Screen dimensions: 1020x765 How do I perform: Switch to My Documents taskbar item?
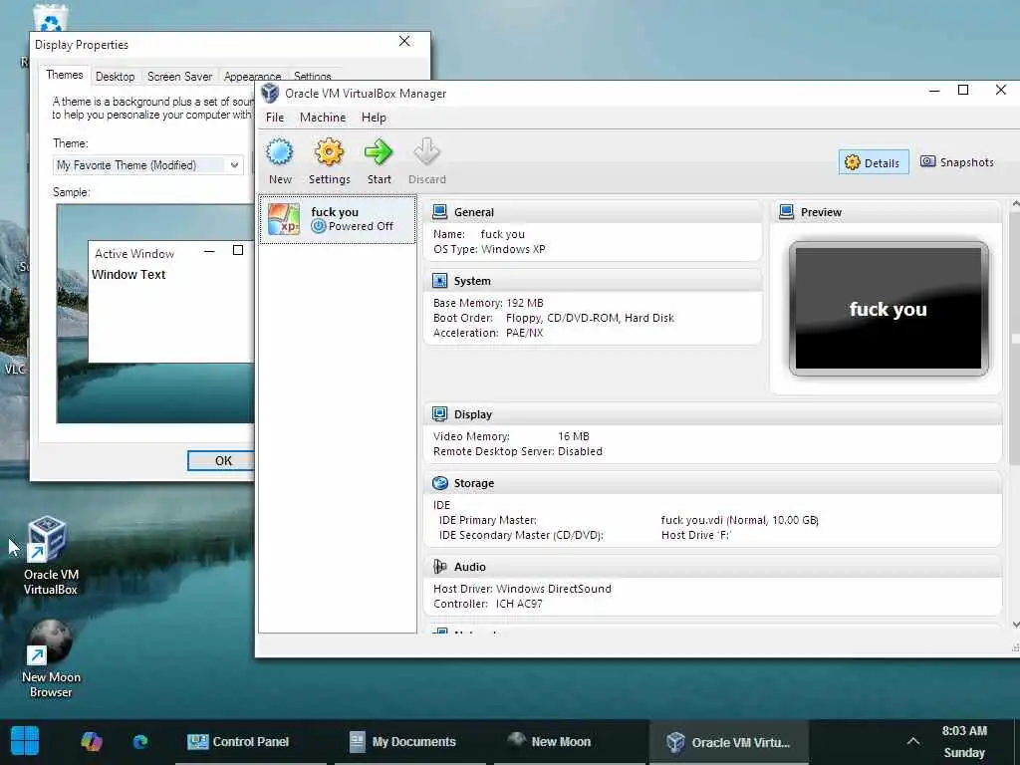coord(409,741)
